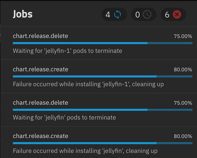This screenshot has height=158, width=197.
Task: Select the jellyfin-1 chart.release.delete job
Action: pos(99,43)
